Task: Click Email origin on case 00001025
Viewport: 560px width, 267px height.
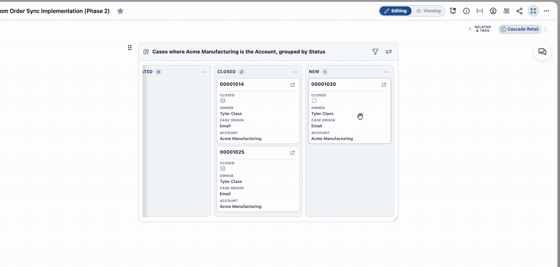Action: [225, 194]
